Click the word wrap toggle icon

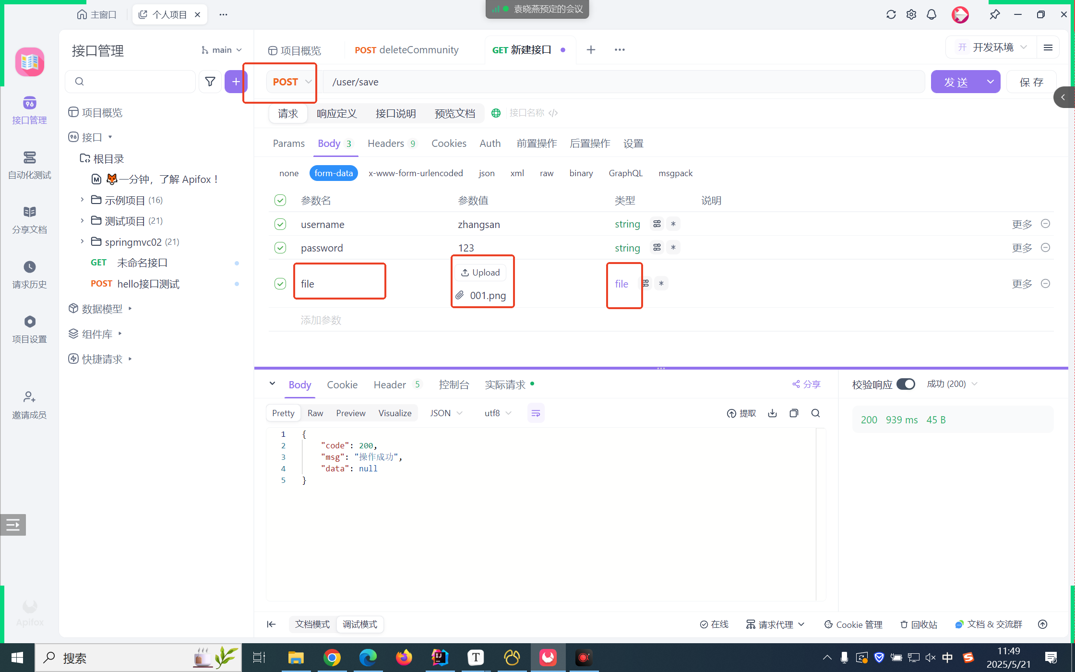(536, 413)
